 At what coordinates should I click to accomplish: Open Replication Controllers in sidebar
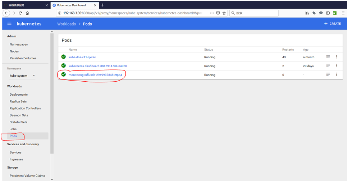[x=25, y=108]
